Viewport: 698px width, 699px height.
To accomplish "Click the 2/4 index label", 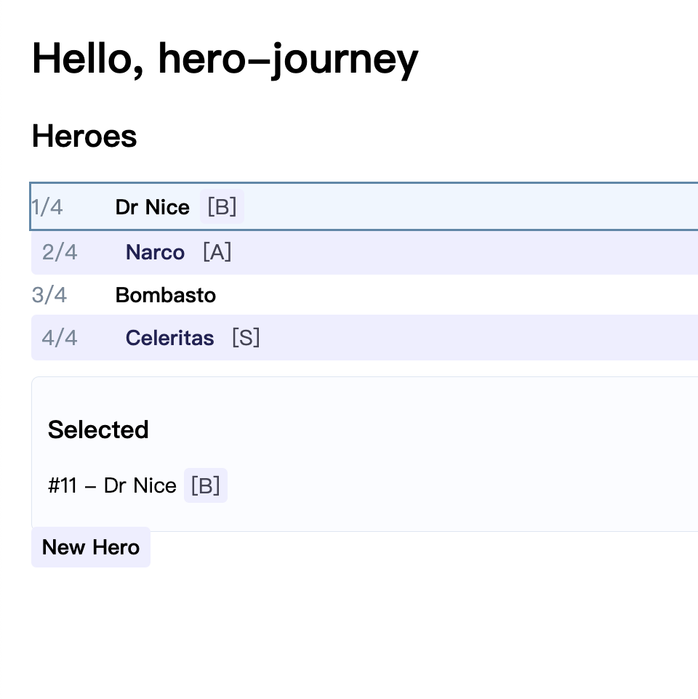I will (x=60, y=253).
